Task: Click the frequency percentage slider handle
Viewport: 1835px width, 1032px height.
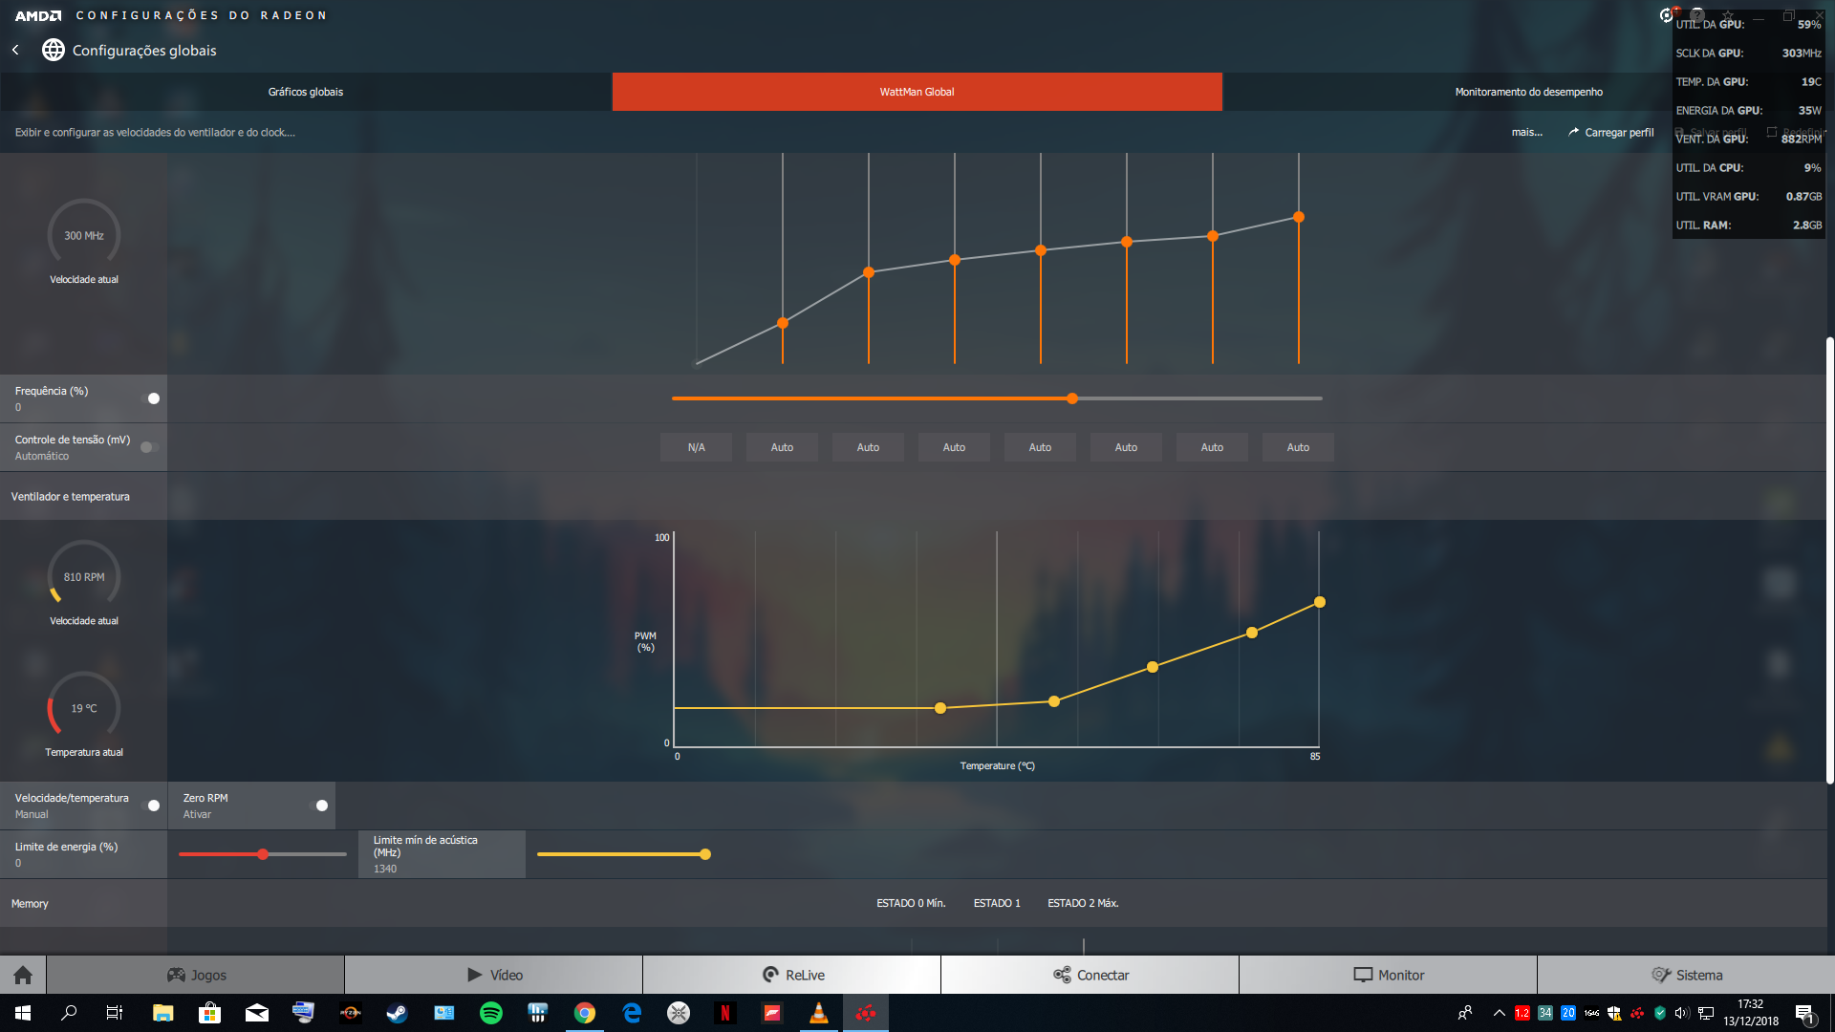Action: click(x=1072, y=398)
